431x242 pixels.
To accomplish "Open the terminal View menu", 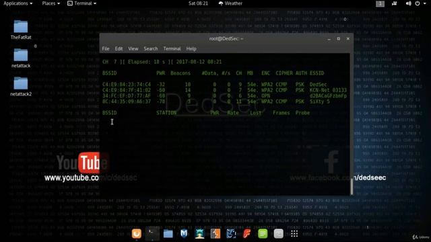I will 133,48.
